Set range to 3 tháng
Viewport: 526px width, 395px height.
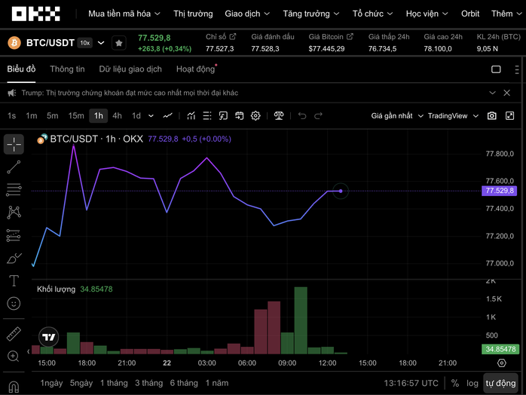tap(149, 383)
